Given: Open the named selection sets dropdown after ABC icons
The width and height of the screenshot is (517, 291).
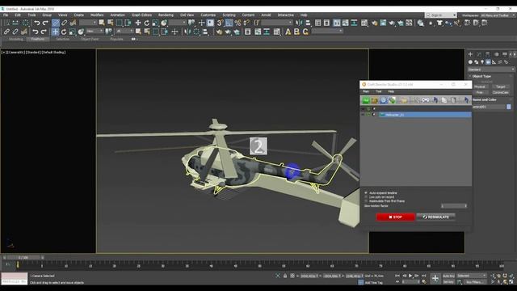Looking at the screenshot, I should tap(327, 31).
